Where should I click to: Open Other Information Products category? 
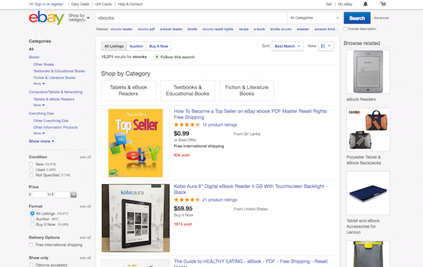55,127
